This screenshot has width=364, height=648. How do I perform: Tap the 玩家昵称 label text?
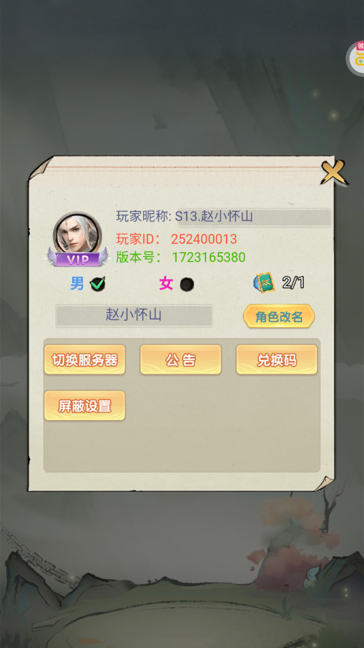144,216
